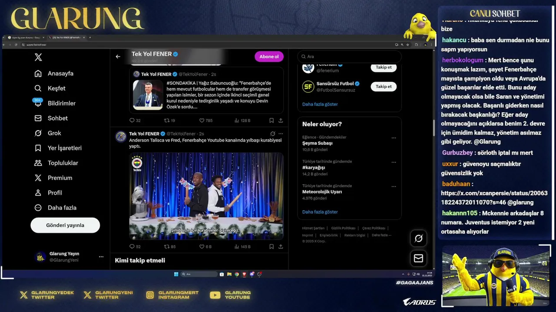Open more options for Meteorolojik Uyarı trend
556x312 pixels.
click(x=394, y=186)
